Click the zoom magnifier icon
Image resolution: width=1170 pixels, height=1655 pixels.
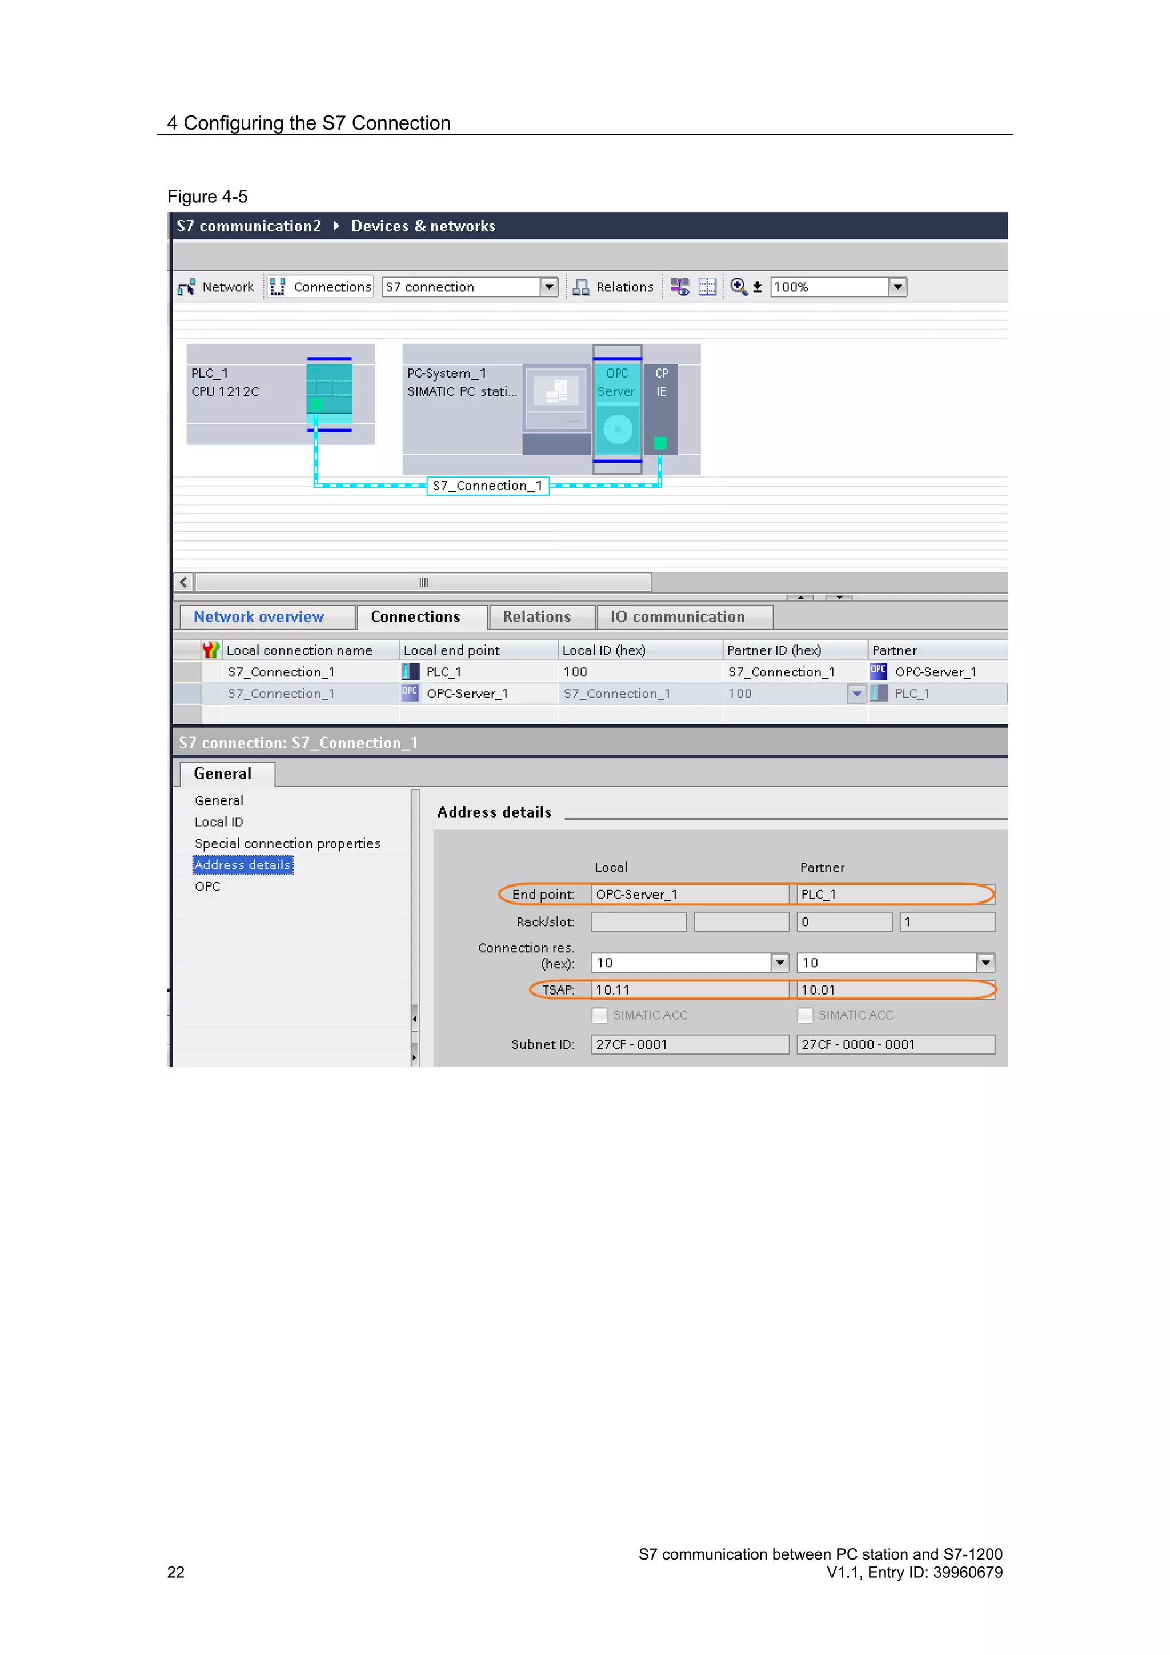tap(738, 287)
